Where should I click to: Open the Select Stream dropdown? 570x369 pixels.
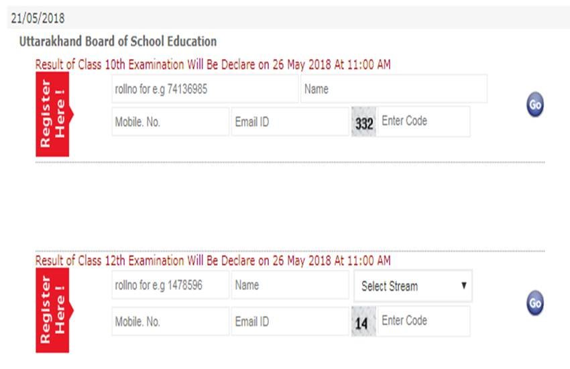pos(412,286)
